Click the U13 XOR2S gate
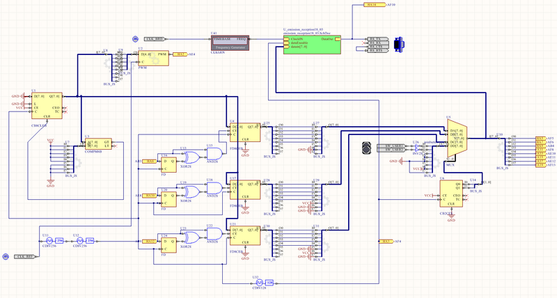 point(188,157)
